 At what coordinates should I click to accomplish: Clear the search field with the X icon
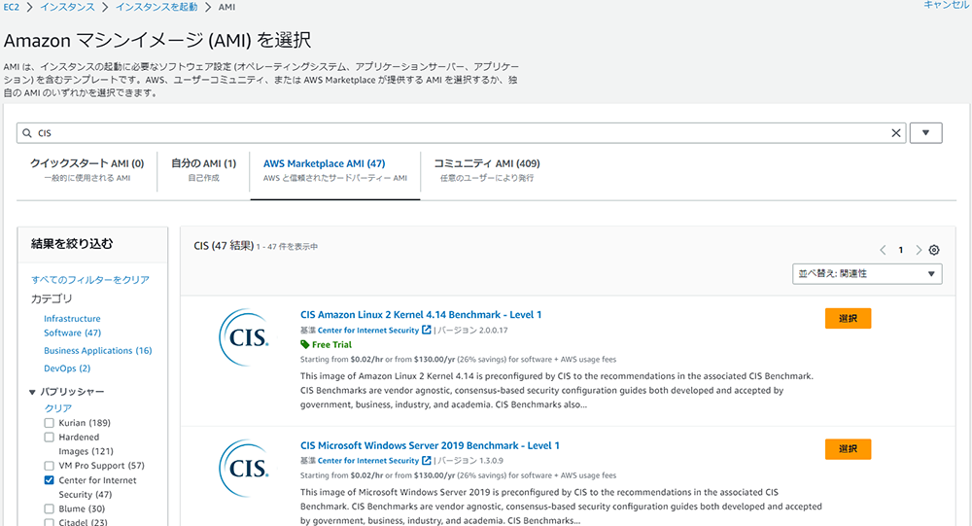pos(896,133)
